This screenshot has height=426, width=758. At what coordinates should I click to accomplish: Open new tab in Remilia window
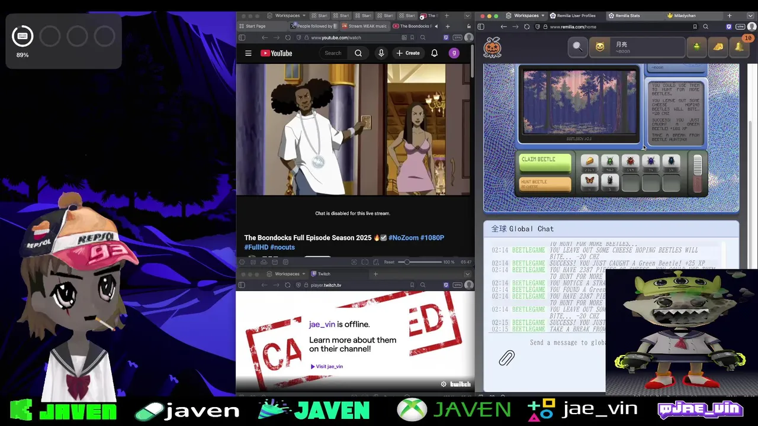[730, 15]
